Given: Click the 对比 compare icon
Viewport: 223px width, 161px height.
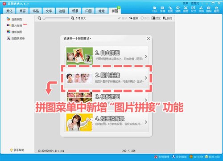Looking at the screenshot, I should (x=153, y=18).
